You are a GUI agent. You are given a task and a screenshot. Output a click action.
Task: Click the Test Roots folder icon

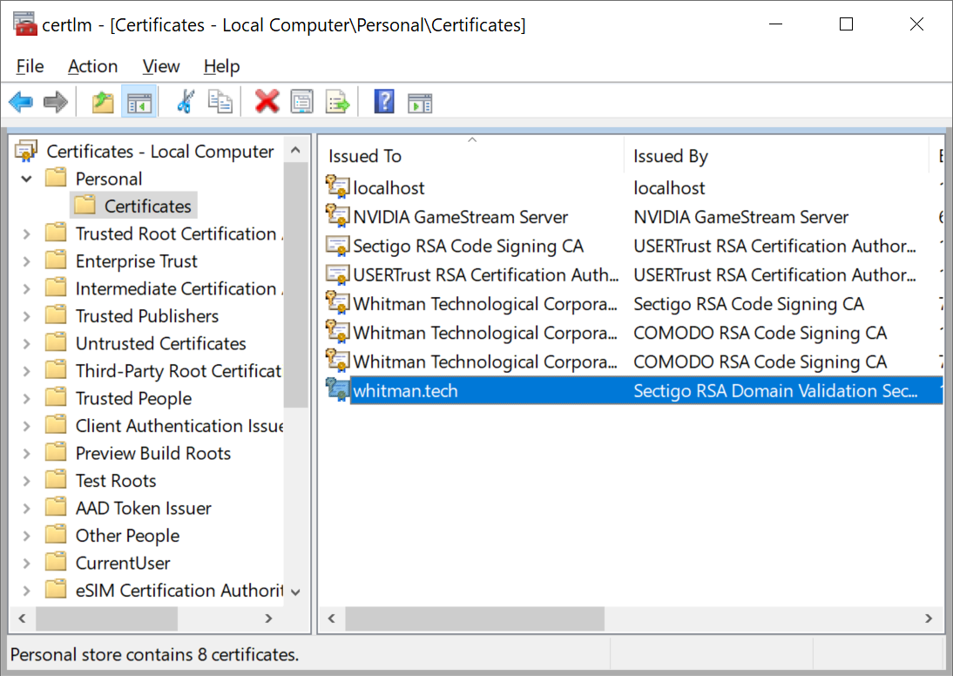pyautogui.click(x=56, y=480)
